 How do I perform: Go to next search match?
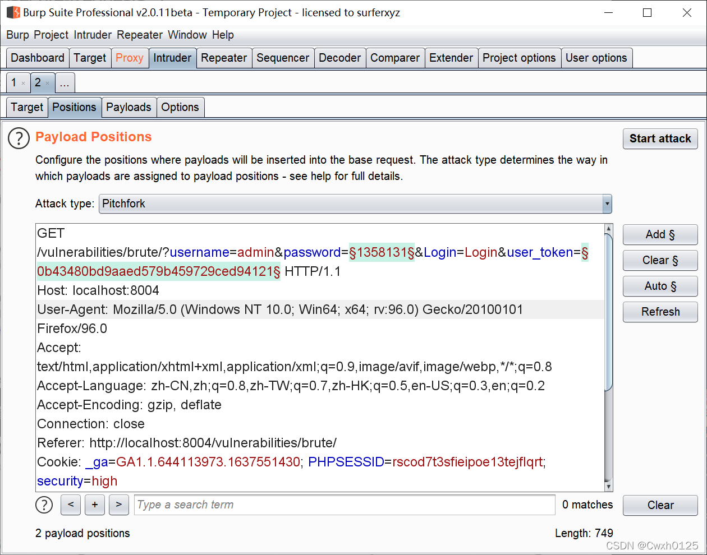click(x=118, y=505)
